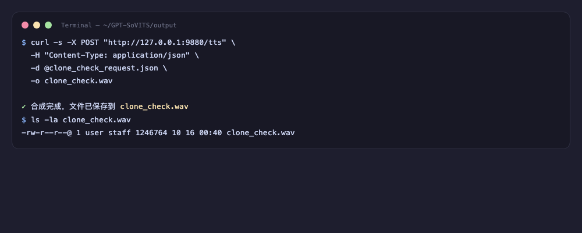
Task: Click the -rw-r--r--@ file permissions string
Action: click(x=47, y=133)
